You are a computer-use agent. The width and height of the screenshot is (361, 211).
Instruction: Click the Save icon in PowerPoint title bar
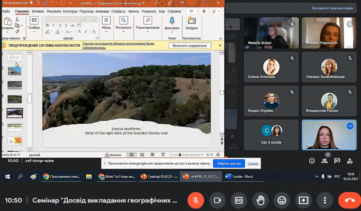click(x=45, y=3)
